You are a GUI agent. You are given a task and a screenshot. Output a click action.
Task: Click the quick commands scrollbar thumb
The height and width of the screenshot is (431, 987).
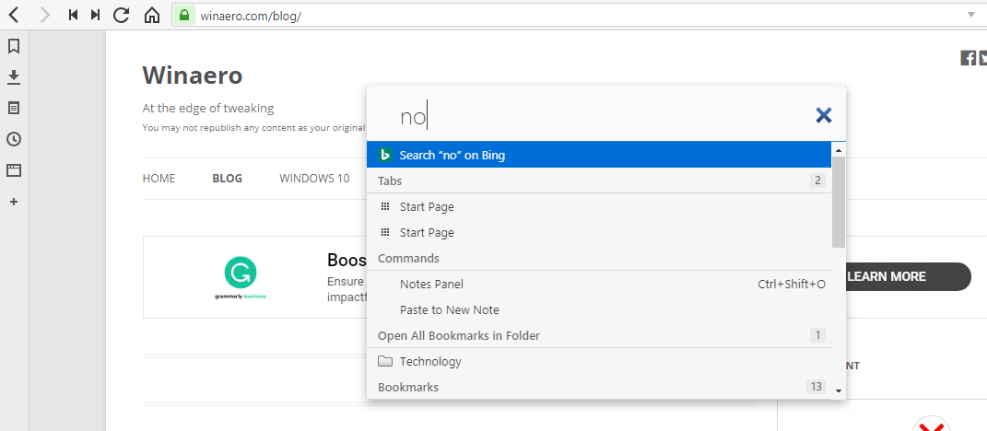tap(839, 202)
